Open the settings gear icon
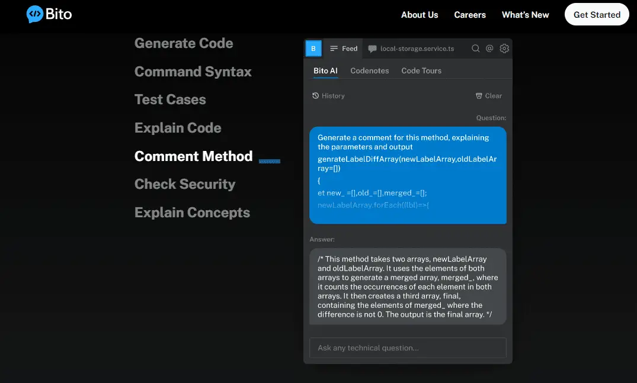 coord(504,49)
